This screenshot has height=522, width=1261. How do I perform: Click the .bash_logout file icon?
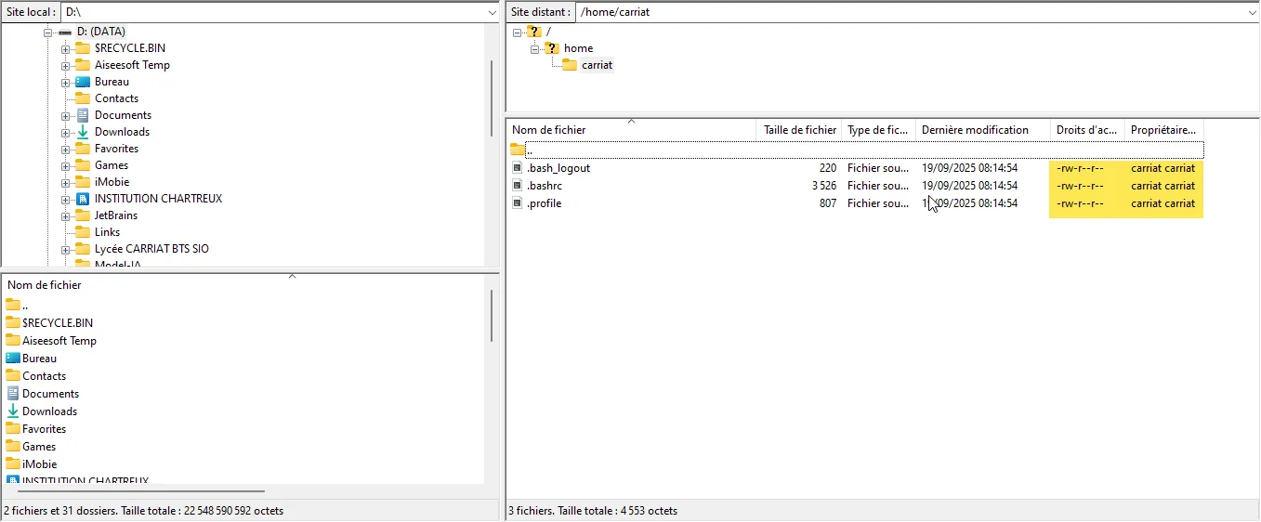click(518, 168)
